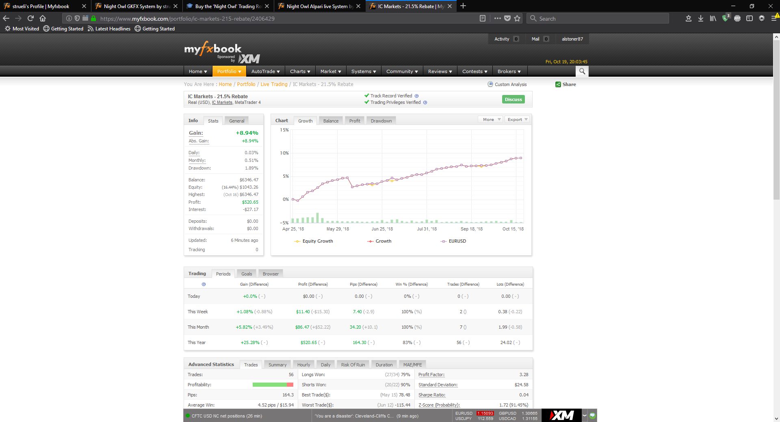Viewport: 780px width, 422px height.
Task: Select the Drawdown chart tab
Action: 381,121
